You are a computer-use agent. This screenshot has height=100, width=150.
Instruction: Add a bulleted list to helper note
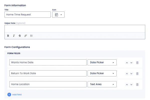pos(31,36)
